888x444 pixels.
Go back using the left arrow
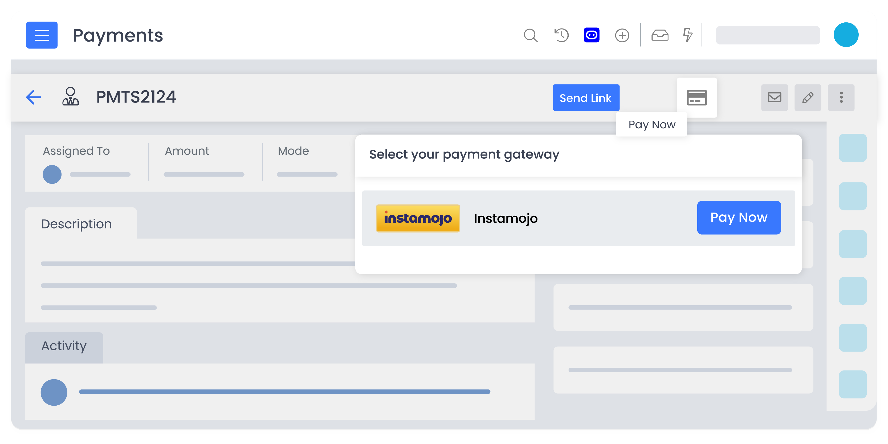tap(34, 97)
